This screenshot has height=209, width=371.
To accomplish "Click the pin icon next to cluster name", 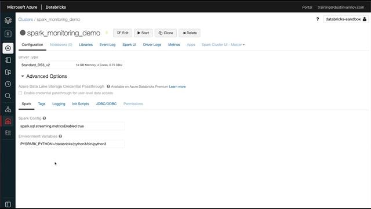I will 107,33.
